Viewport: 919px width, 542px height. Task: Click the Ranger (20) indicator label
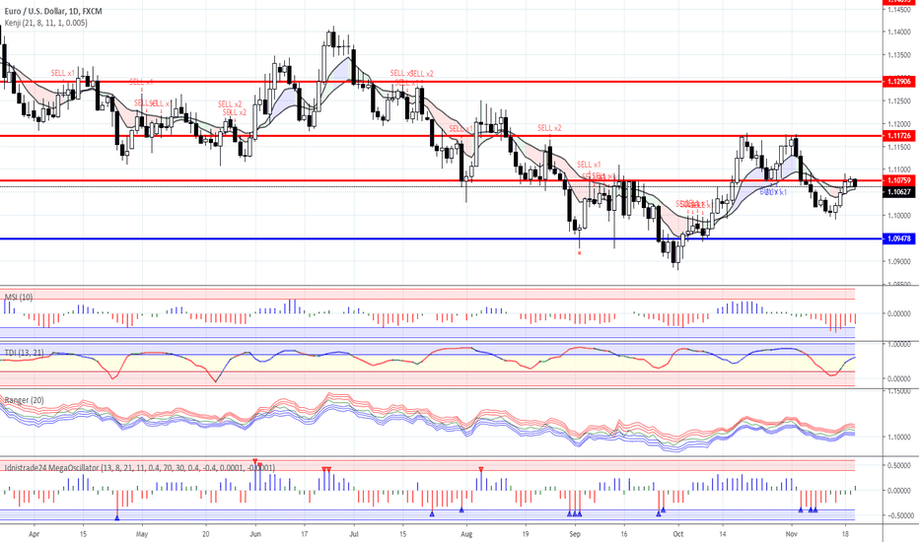click(26, 399)
